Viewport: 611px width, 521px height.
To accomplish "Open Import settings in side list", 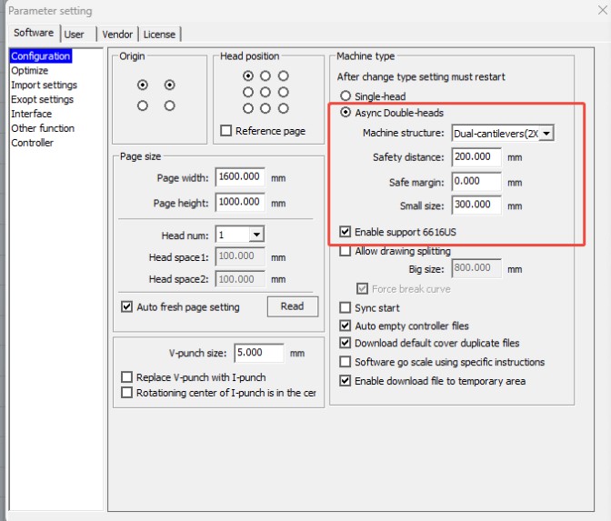I will click(44, 85).
